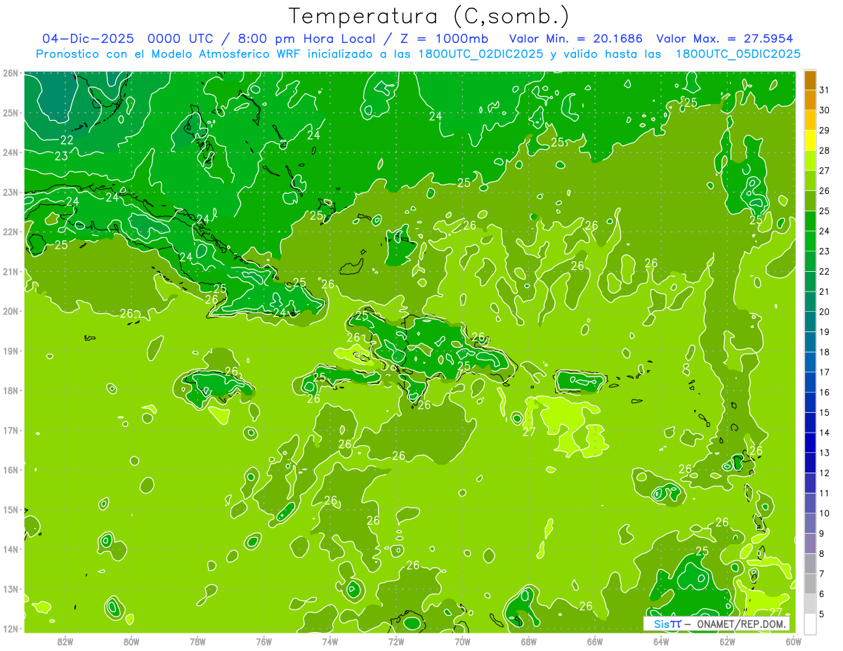The width and height of the screenshot is (843, 651).
Task: Click the '20N' latitude axis label
Action: coord(10,311)
